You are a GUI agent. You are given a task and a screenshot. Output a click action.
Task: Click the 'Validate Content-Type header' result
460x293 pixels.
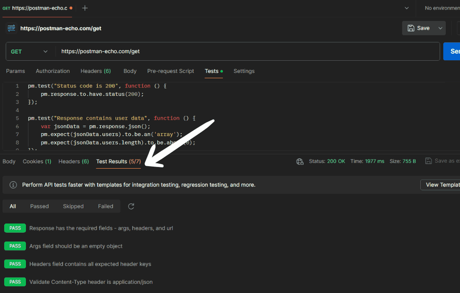click(x=91, y=282)
